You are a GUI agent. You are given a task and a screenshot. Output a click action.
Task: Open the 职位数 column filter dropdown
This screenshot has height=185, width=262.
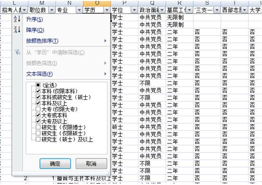click(x=52, y=10)
